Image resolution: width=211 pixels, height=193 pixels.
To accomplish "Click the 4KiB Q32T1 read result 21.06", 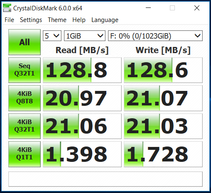I will pos(82,126).
